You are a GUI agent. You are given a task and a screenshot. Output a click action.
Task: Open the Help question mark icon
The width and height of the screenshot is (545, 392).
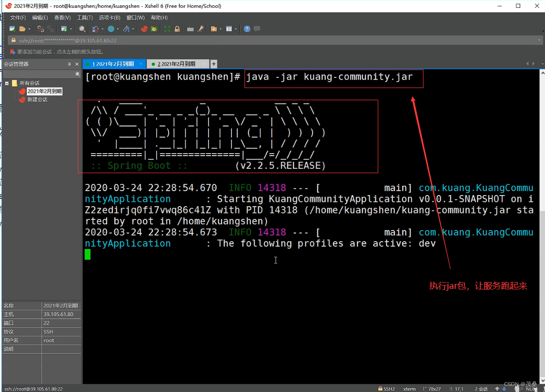pos(247,29)
